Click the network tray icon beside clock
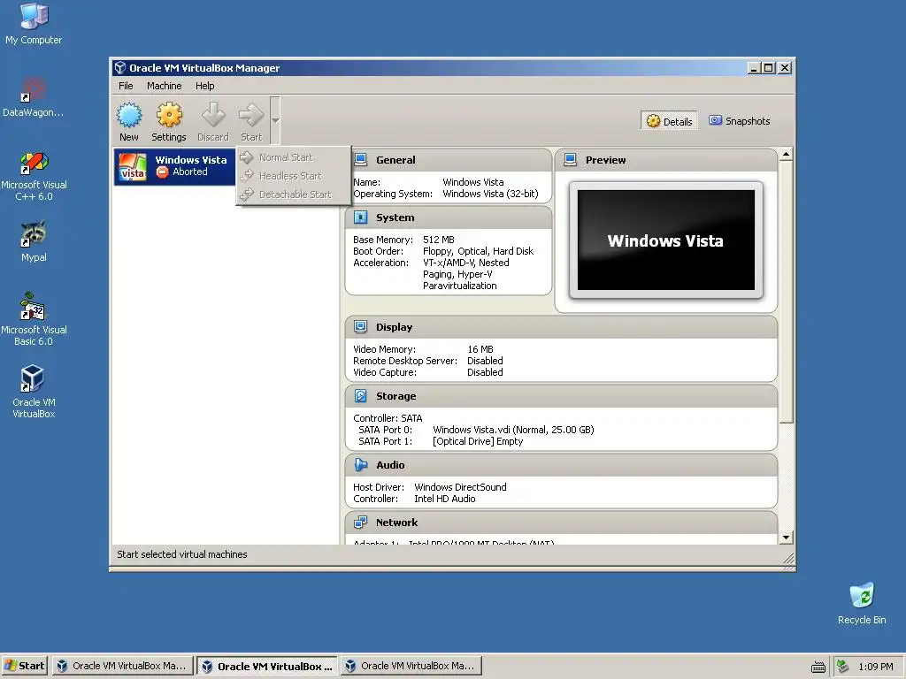This screenshot has width=906, height=679. (842, 667)
